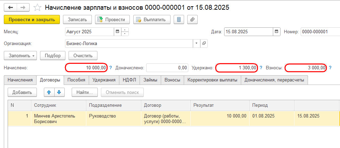The width and height of the screenshot is (340, 148).
Task: Click the Подбор button
Action: point(53,55)
